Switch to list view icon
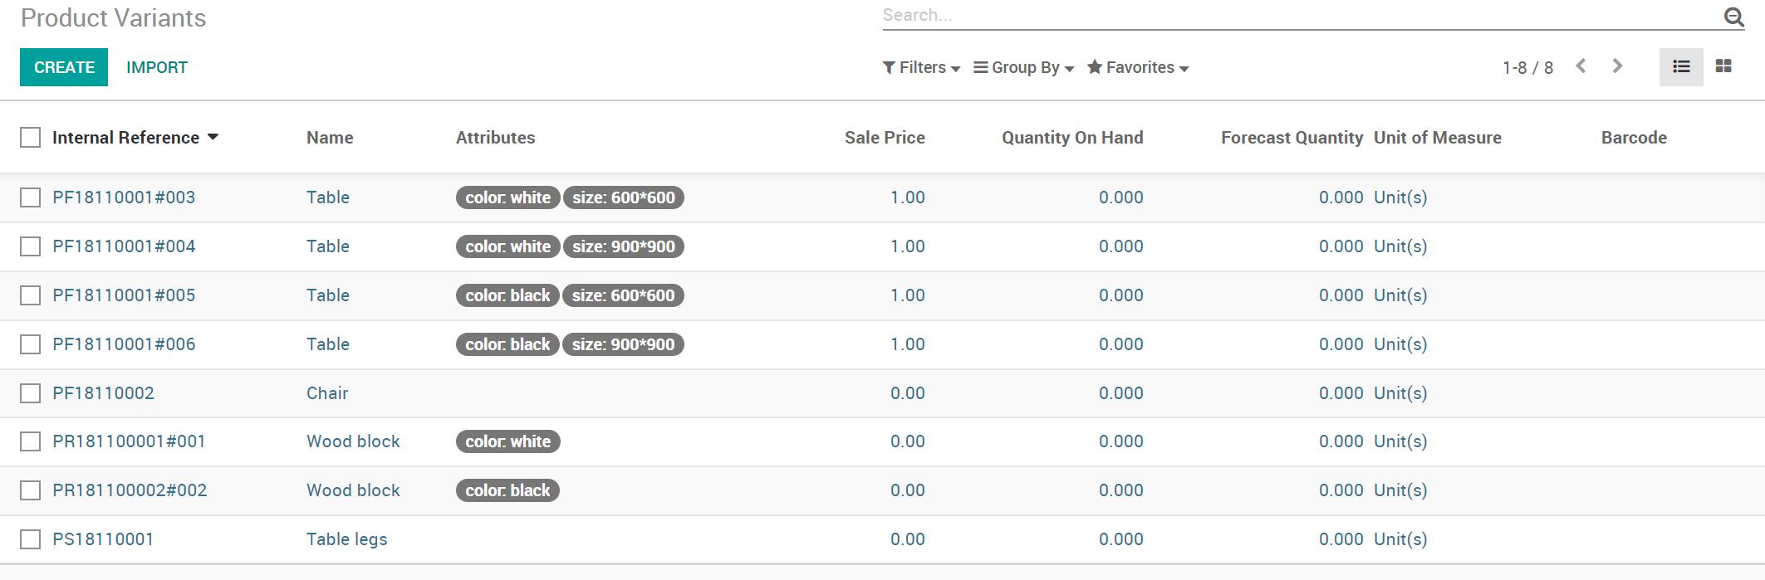1765x580 pixels. 1681,66
